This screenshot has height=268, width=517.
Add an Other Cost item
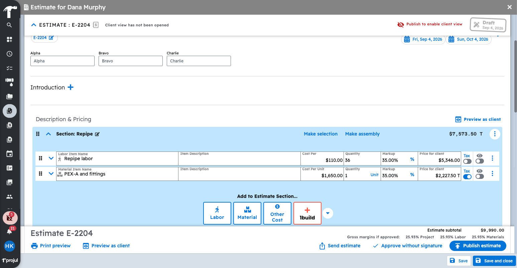click(277, 213)
